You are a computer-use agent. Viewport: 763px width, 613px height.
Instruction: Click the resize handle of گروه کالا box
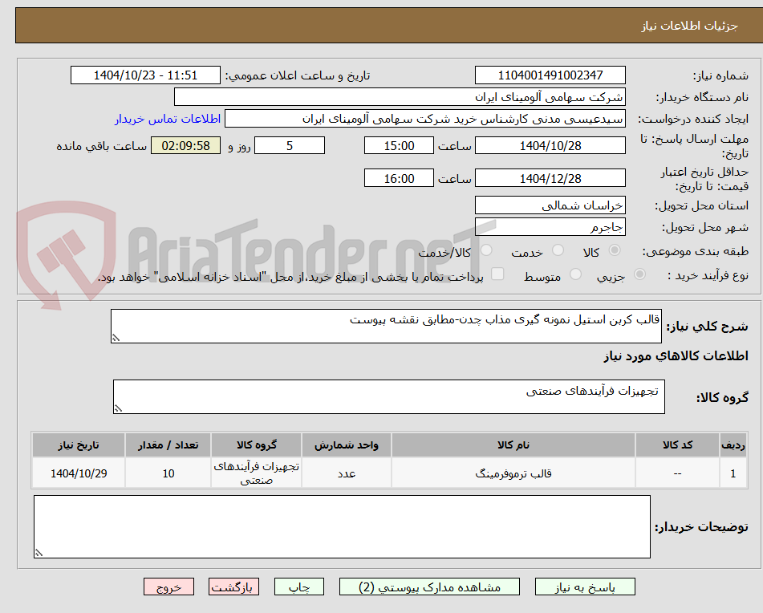(118, 408)
